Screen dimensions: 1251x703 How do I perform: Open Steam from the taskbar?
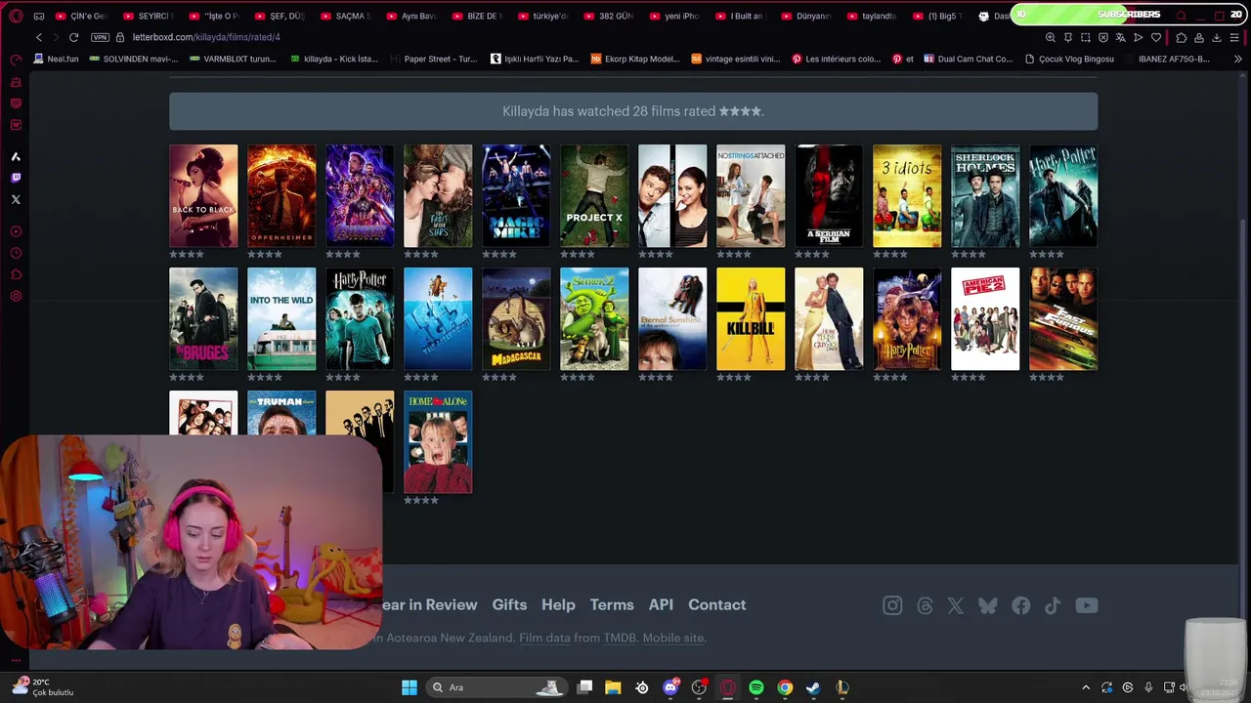coord(813,687)
